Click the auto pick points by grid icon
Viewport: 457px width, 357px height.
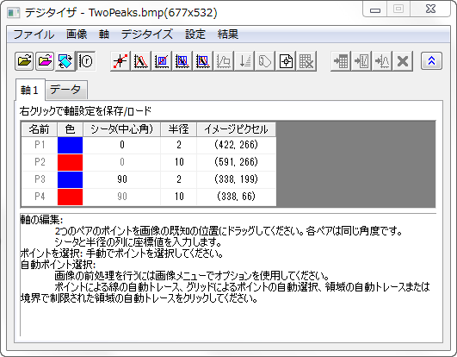162,61
